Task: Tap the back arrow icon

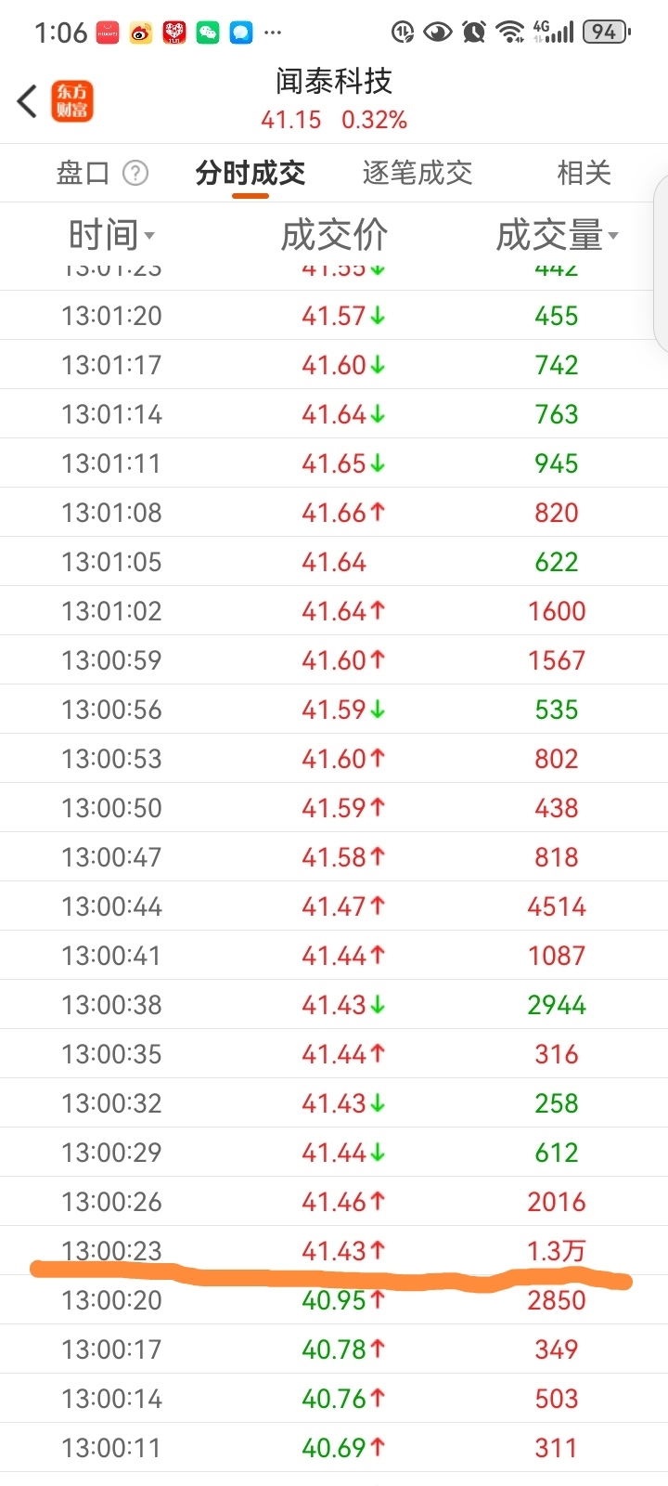Action: click(x=27, y=100)
